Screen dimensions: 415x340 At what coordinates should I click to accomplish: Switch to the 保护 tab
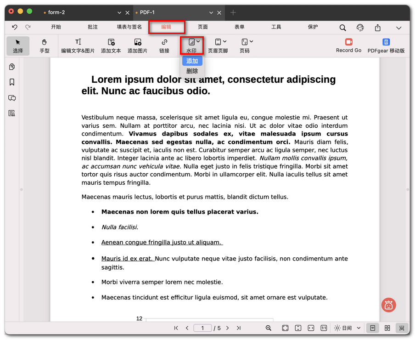tap(313, 27)
